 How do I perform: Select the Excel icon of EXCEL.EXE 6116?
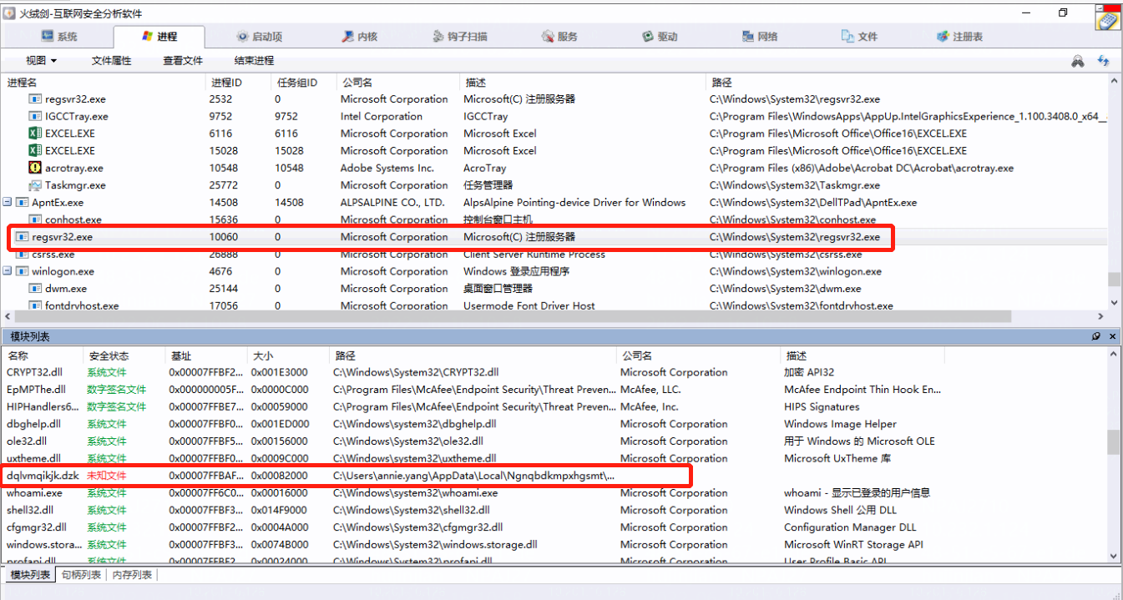coord(35,134)
